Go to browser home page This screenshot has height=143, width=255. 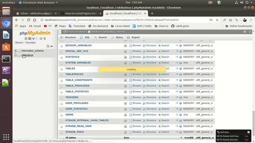35,20
